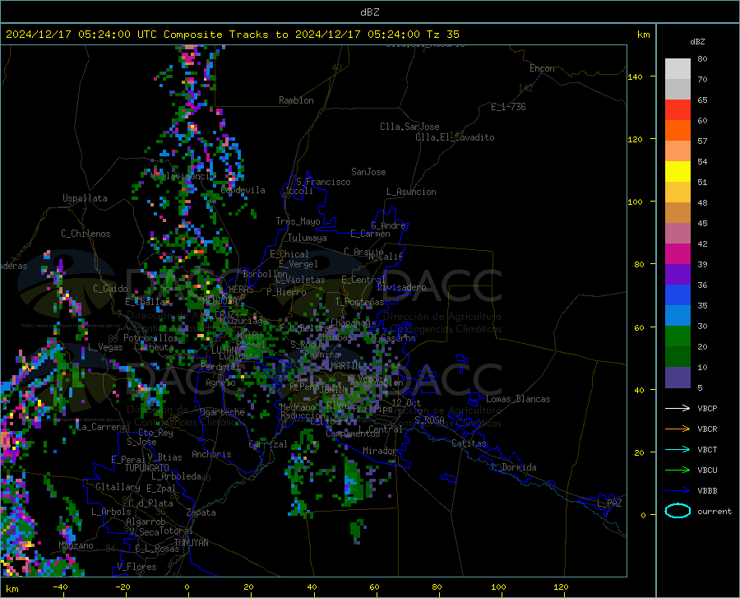Select the red 65 dBZ color swatch
This screenshot has height=598, width=740.
click(x=678, y=110)
